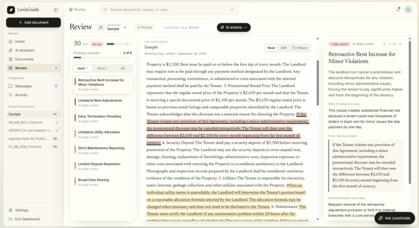Click the red highlighted rent clause
Viewport: 419px width, 228px height.
[x=227, y=128]
